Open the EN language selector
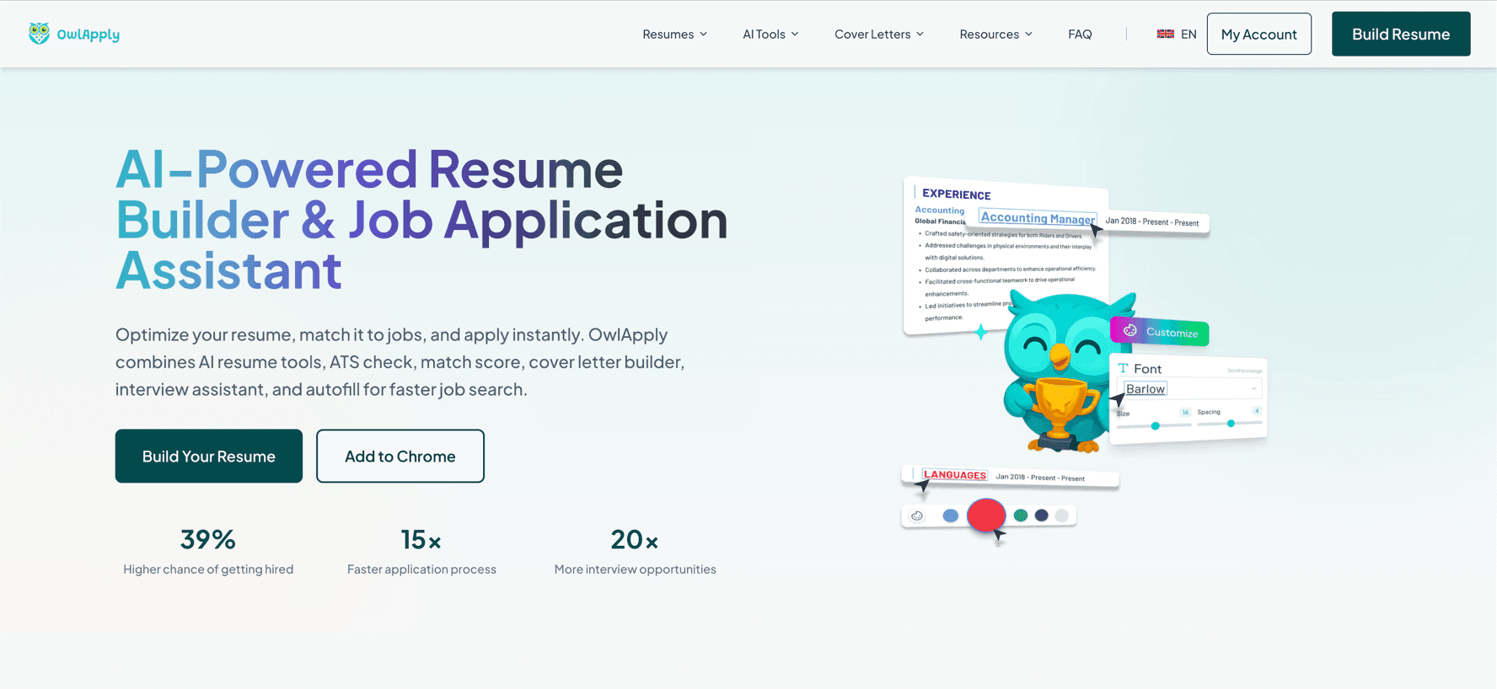 pos(1177,34)
